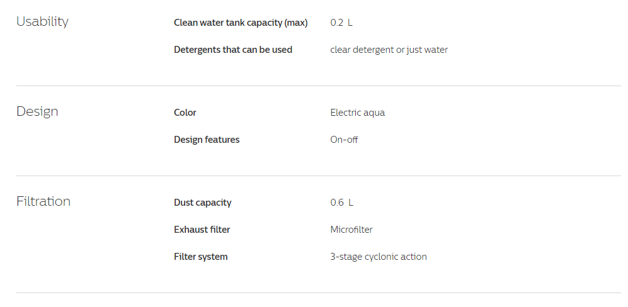Click the 0.2 number value
Image resolution: width=628 pixels, height=307 pixels.
[337, 23]
